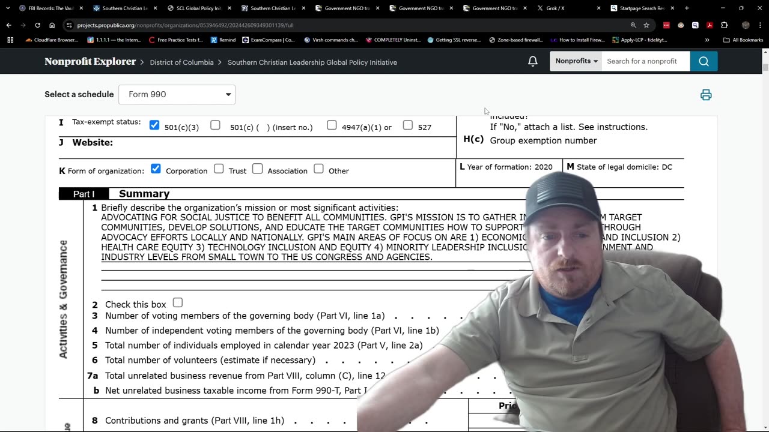Open the monkey face extension icon

[681, 25]
